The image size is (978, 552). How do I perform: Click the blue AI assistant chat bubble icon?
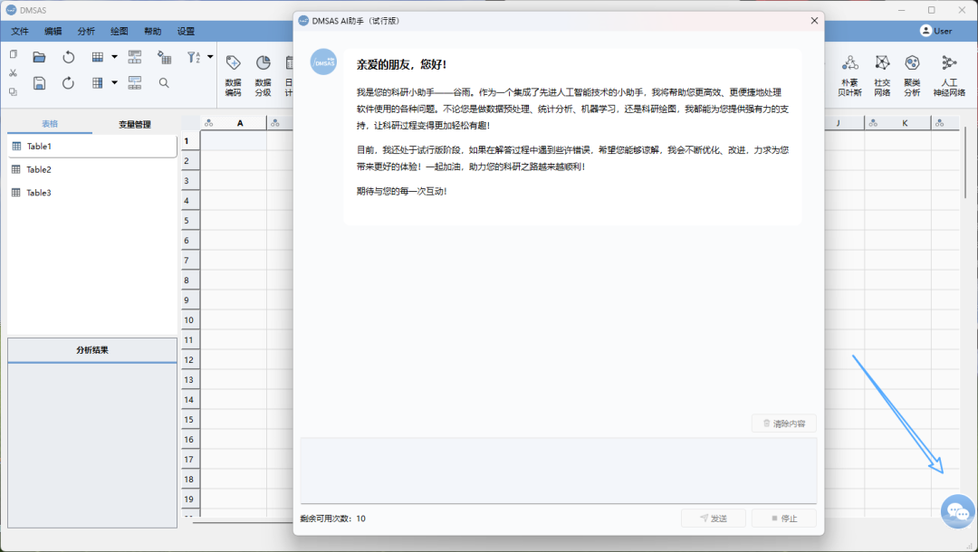tap(957, 511)
